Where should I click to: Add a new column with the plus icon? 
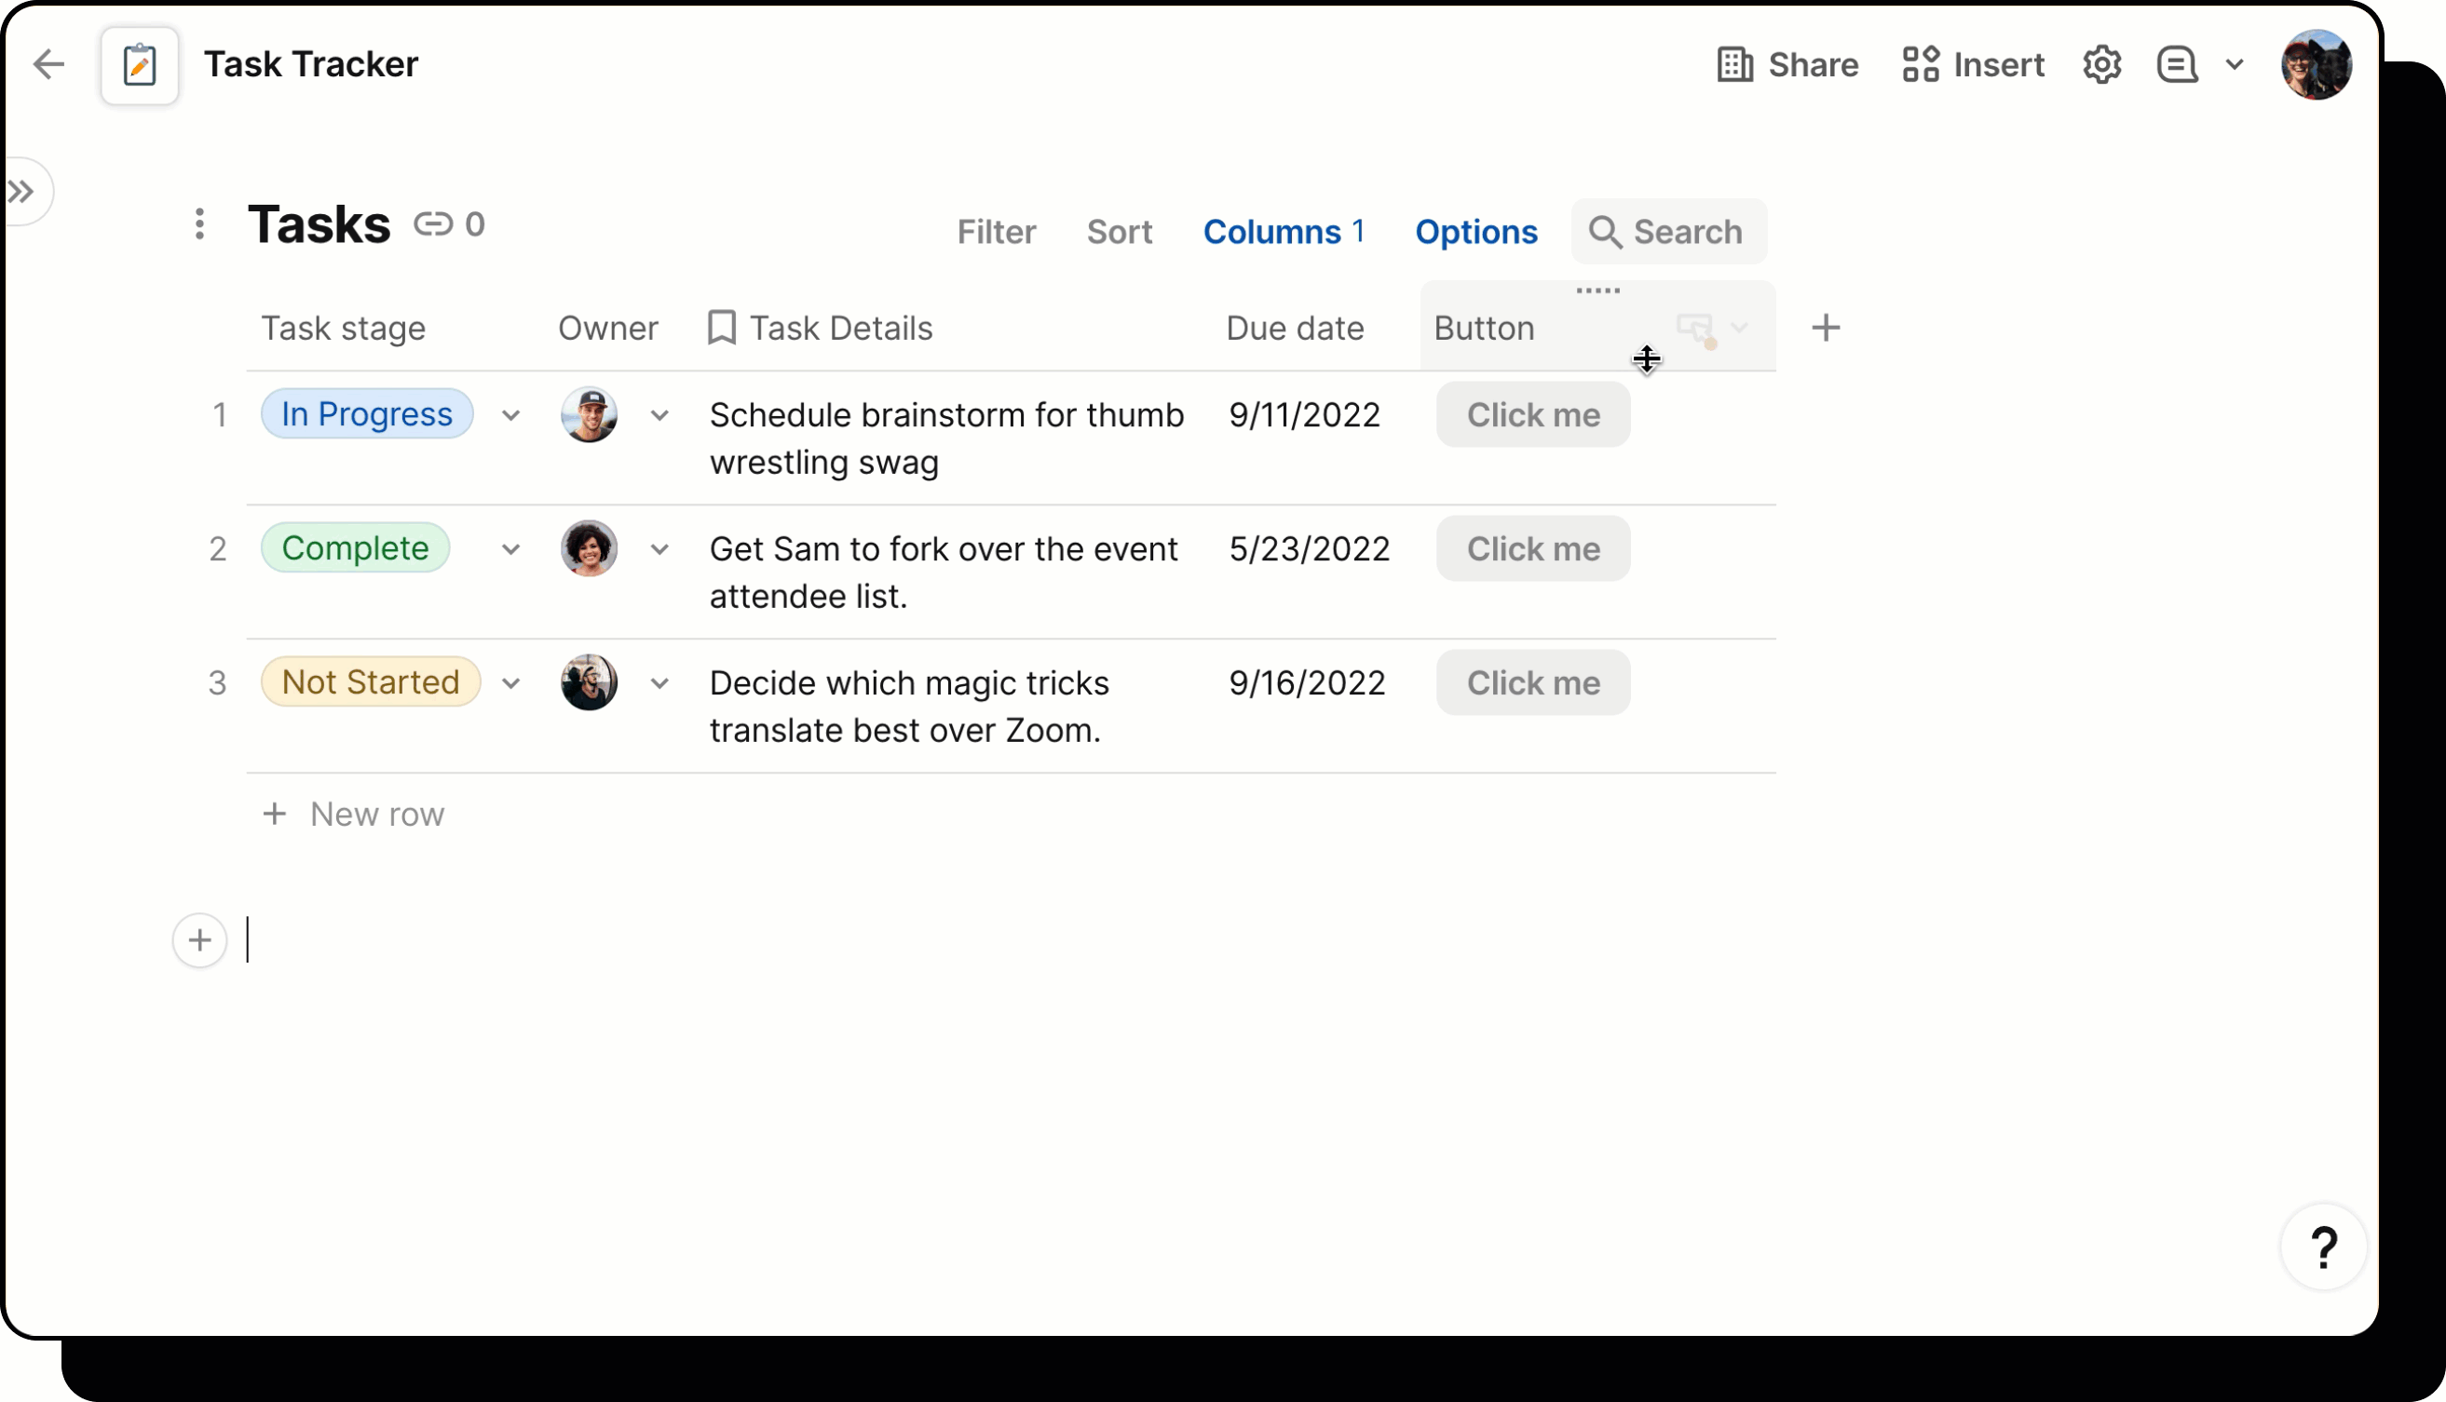(x=1827, y=328)
